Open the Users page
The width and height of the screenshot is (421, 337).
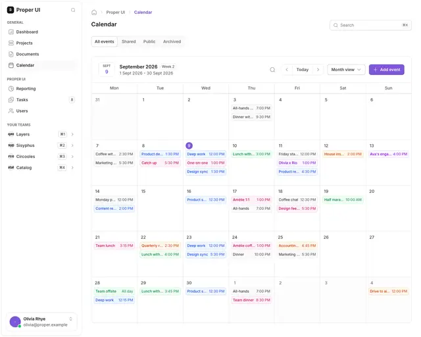[x=41, y=112]
